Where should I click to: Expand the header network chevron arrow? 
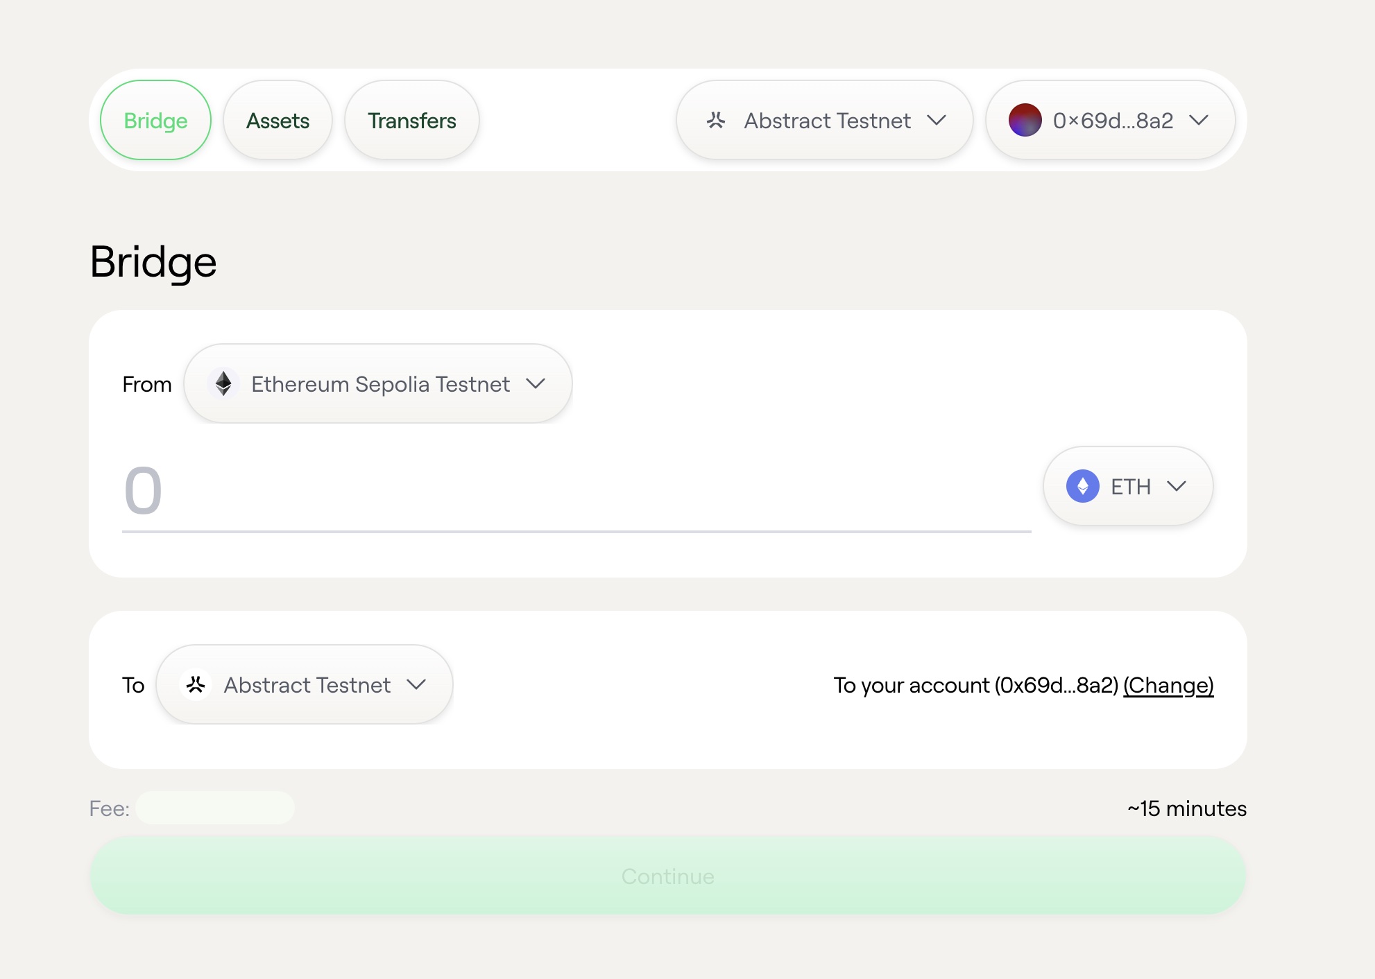click(937, 121)
